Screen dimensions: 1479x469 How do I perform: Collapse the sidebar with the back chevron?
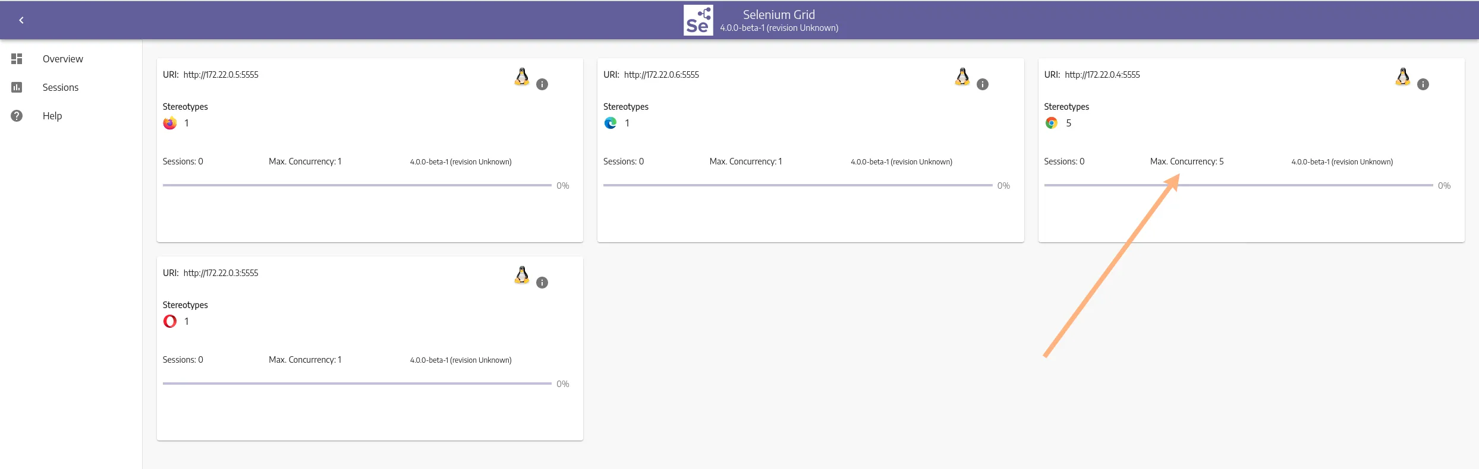pos(21,20)
